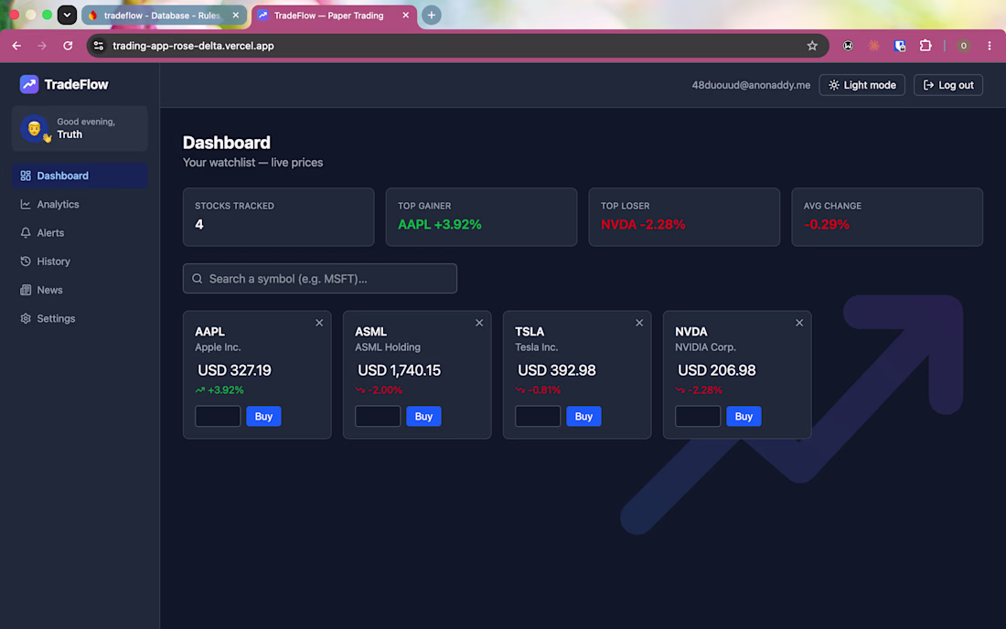Click the Avg Change -0.29% value
1006x629 pixels.
pos(827,224)
